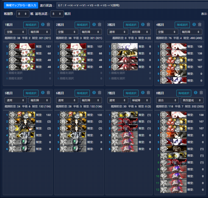Click 海域選択 button in 1戦目
The height and width of the screenshot is (198, 208).
tap(31, 25)
